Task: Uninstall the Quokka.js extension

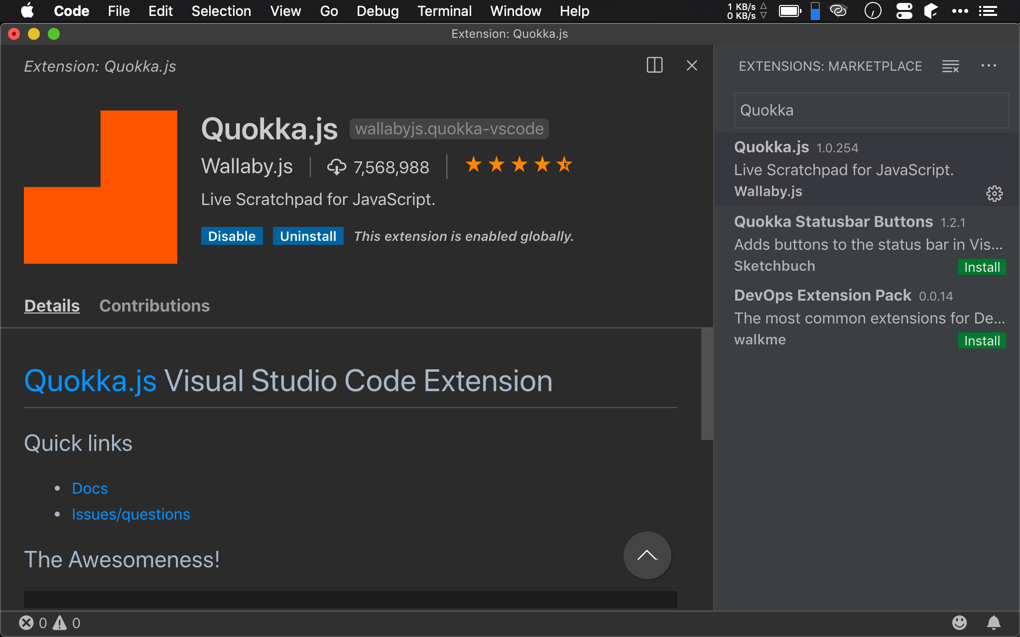Action: tap(308, 236)
